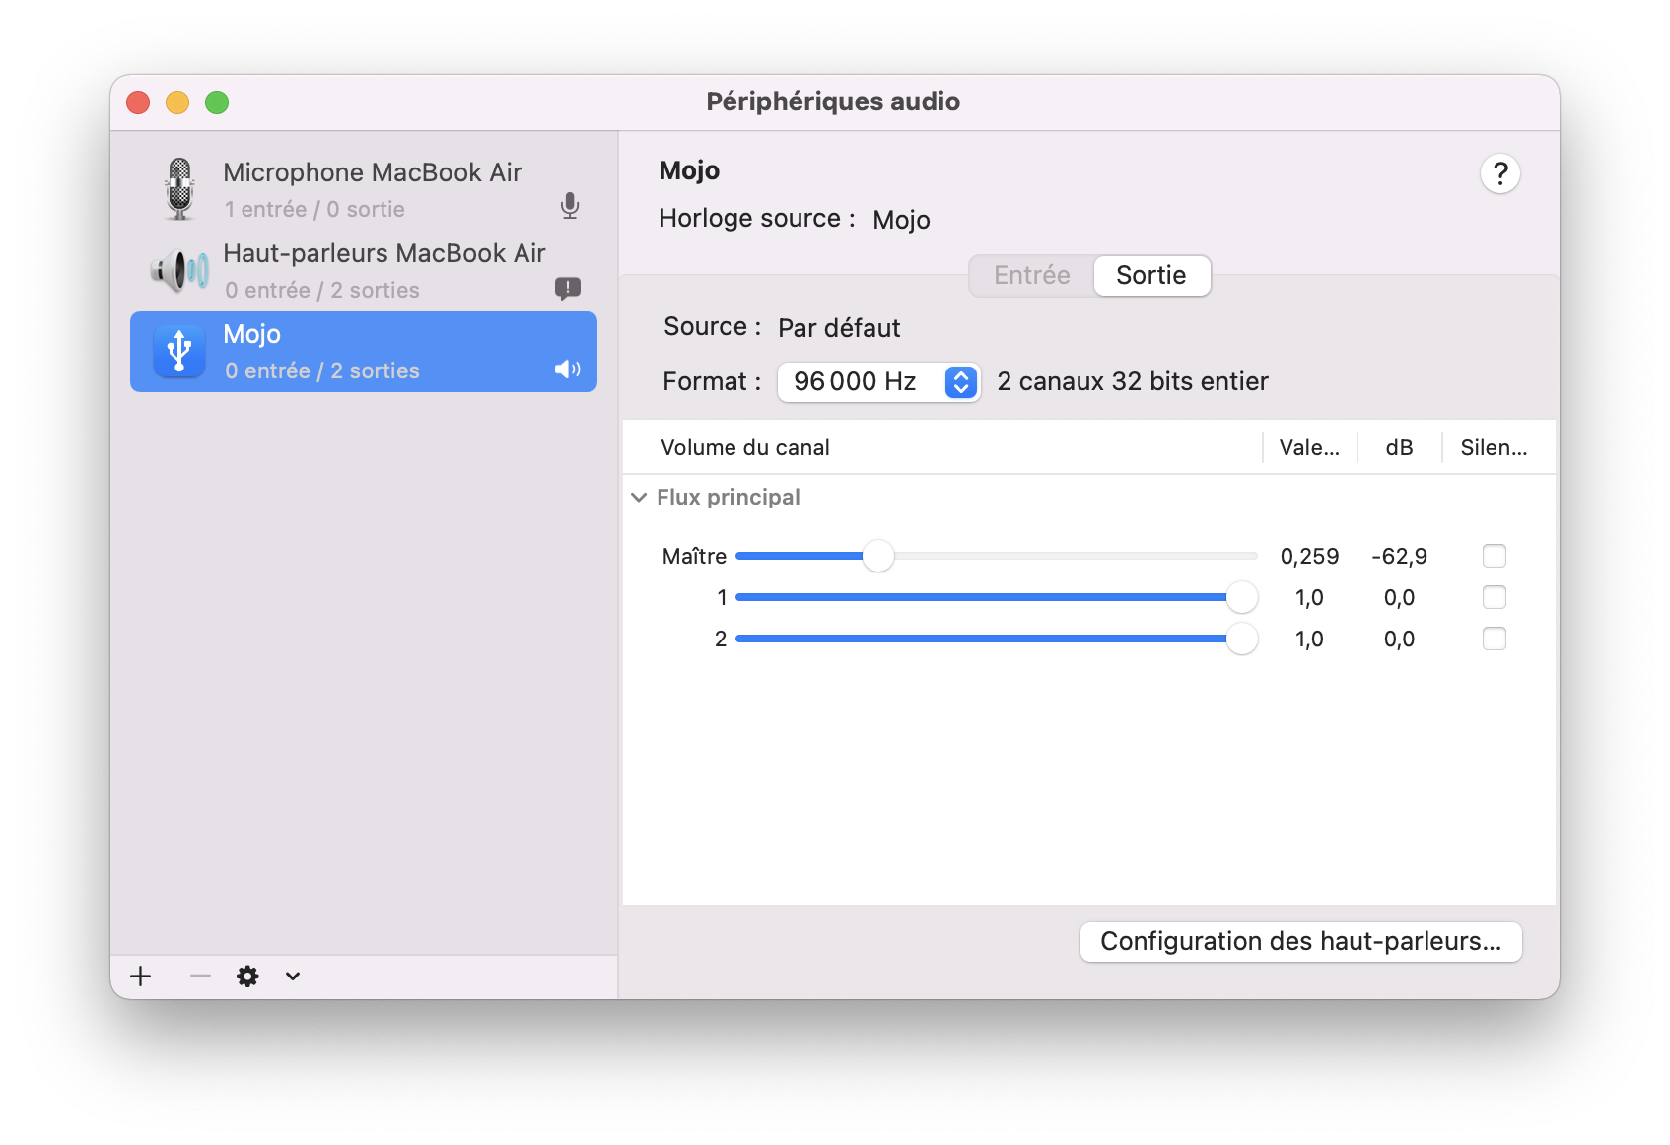Click the Maître value 0,259
This screenshot has width=1670, height=1145.
tap(1309, 557)
